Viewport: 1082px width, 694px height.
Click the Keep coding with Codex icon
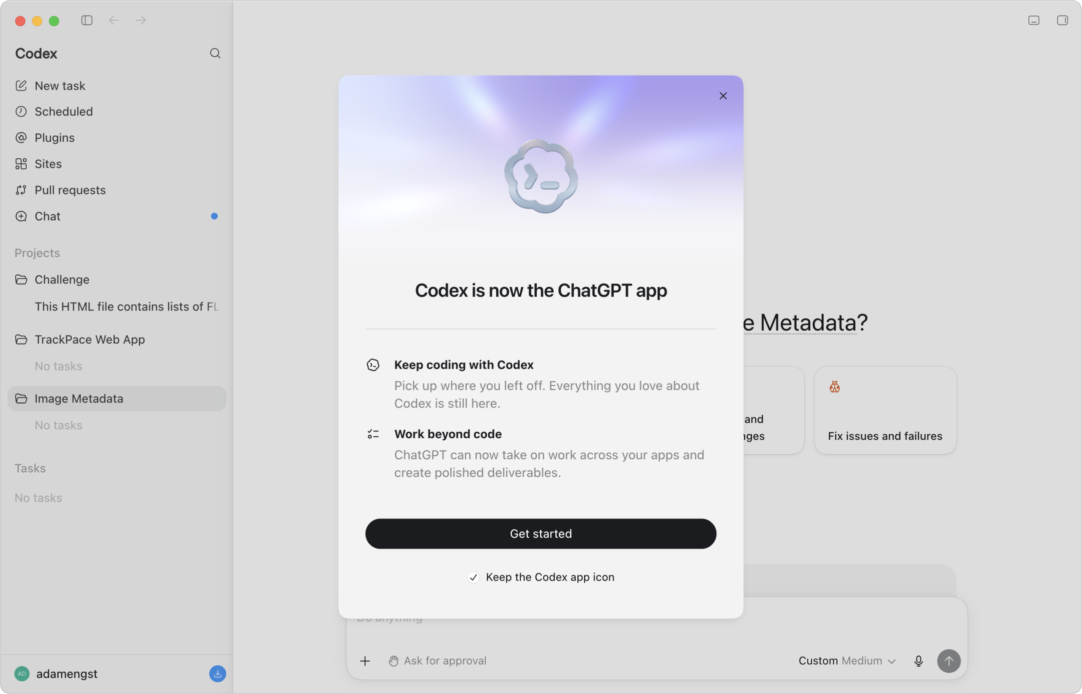(373, 365)
